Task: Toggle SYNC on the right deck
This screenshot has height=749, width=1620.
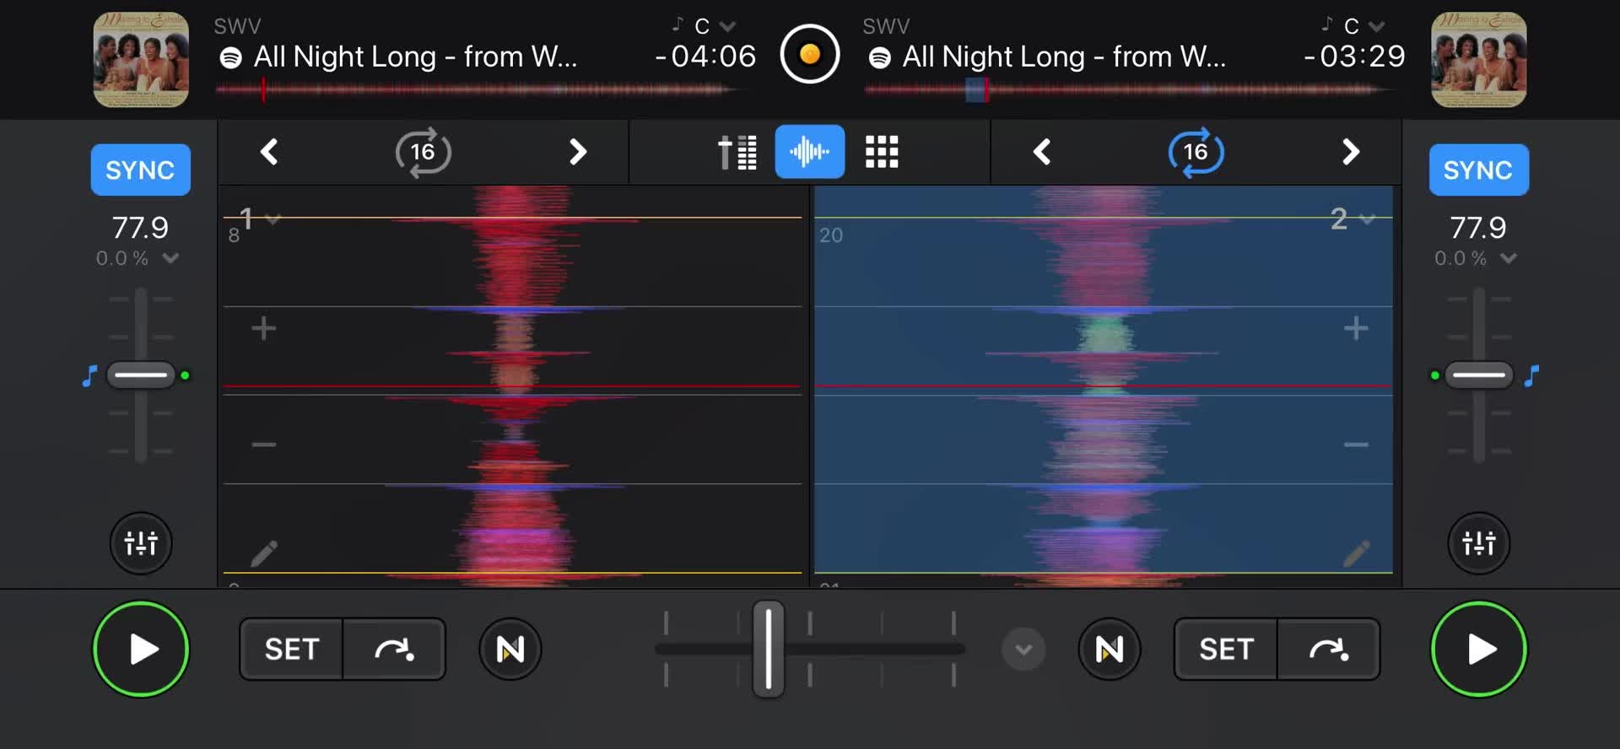Action: pos(1478,170)
